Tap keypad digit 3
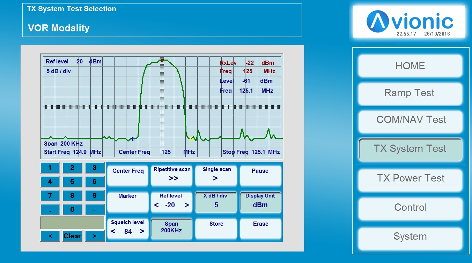 [95, 168]
